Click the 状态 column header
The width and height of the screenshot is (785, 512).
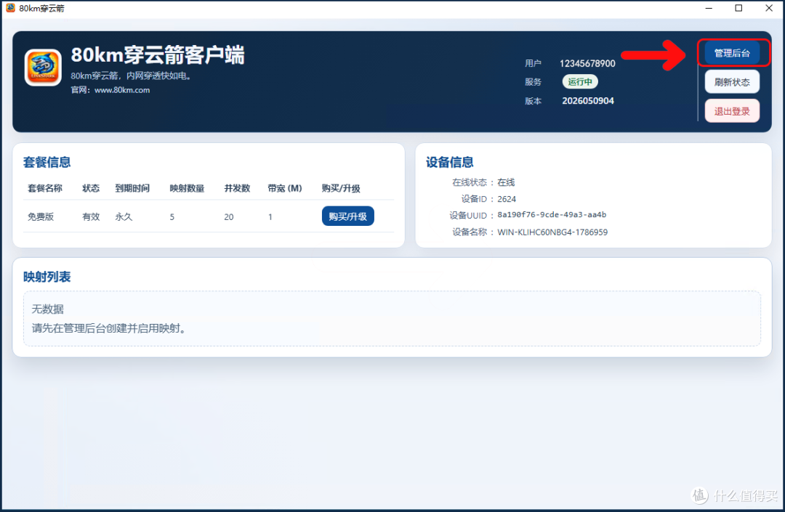[x=91, y=188]
